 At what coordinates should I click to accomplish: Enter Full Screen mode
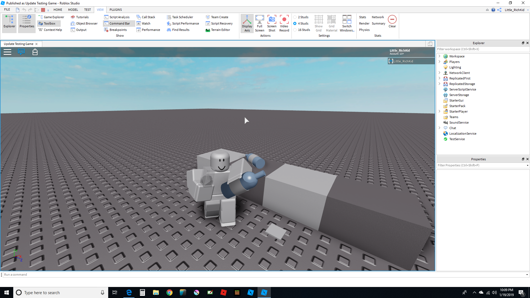point(259,20)
